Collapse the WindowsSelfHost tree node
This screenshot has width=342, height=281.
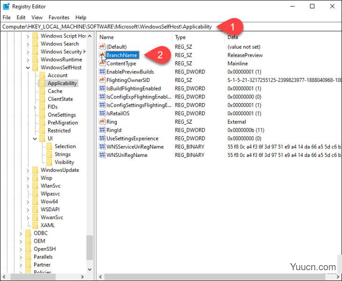click(28, 67)
